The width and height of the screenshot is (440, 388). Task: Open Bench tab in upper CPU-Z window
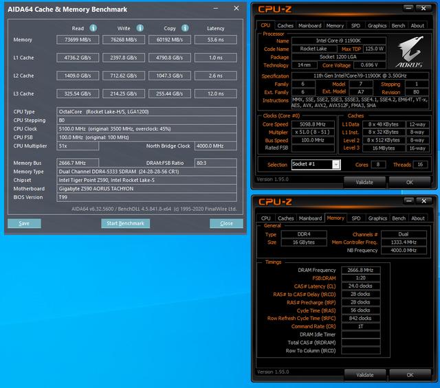point(398,25)
